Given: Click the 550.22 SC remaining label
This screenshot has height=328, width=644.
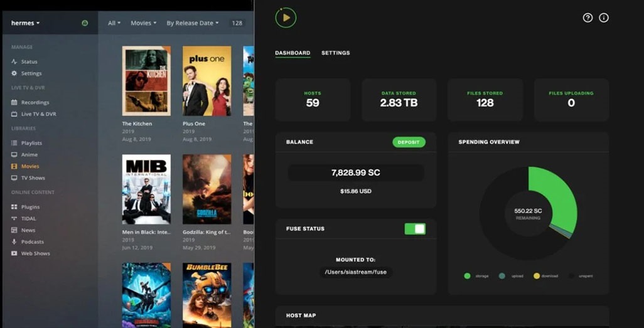Looking at the screenshot, I should 528,211.
